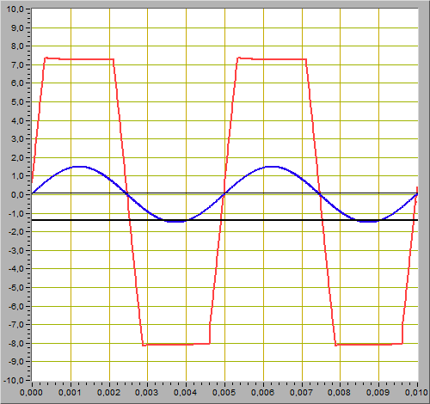The height and width of the screenshot is (404, 430).
Task: Click the thick black horizontal cursor line
Action: click(x=224, y=220)
